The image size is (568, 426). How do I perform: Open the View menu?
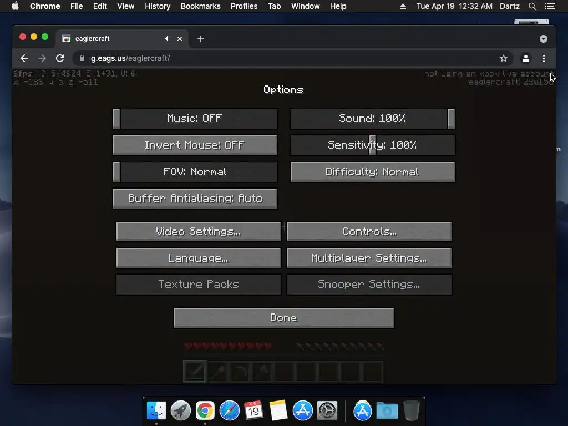(x=126, y=6)
